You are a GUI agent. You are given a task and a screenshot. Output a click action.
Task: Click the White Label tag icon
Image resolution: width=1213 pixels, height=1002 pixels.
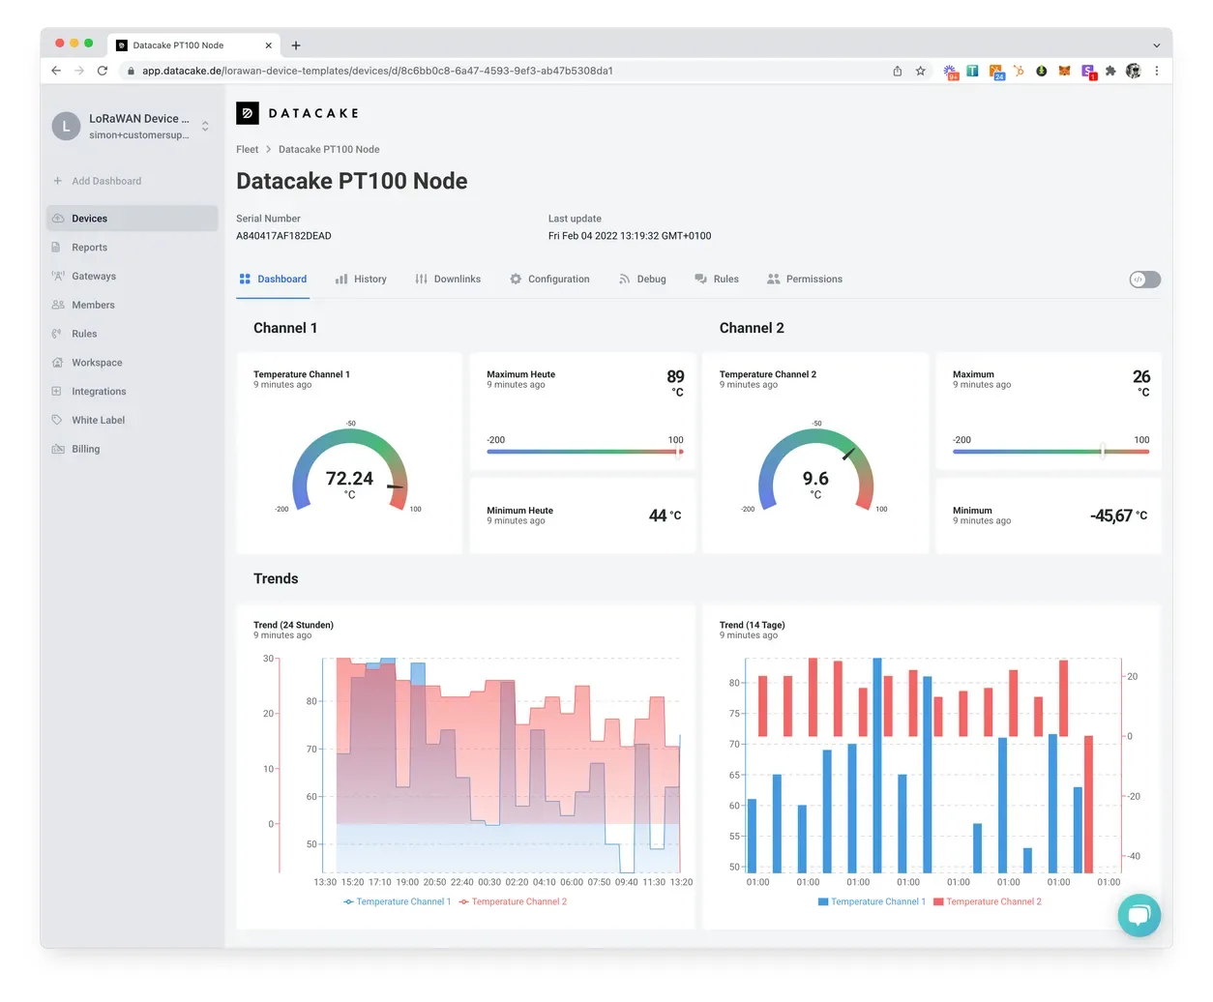(x=57, y=420)
